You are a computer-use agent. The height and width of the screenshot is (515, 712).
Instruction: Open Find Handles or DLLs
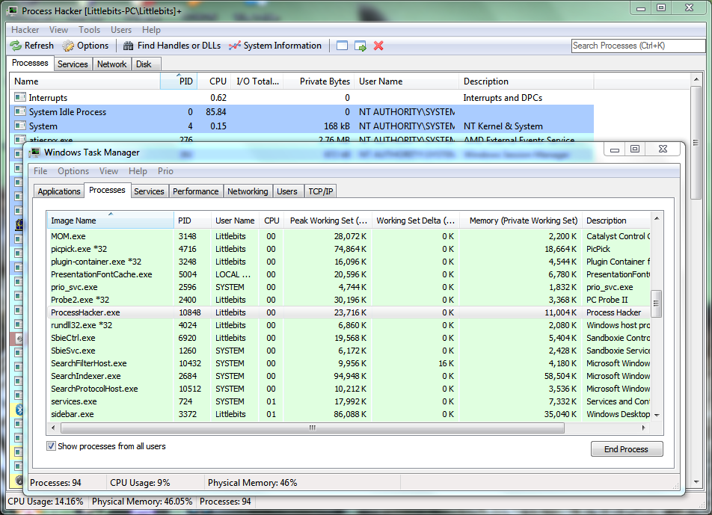[x=172, y=46]
